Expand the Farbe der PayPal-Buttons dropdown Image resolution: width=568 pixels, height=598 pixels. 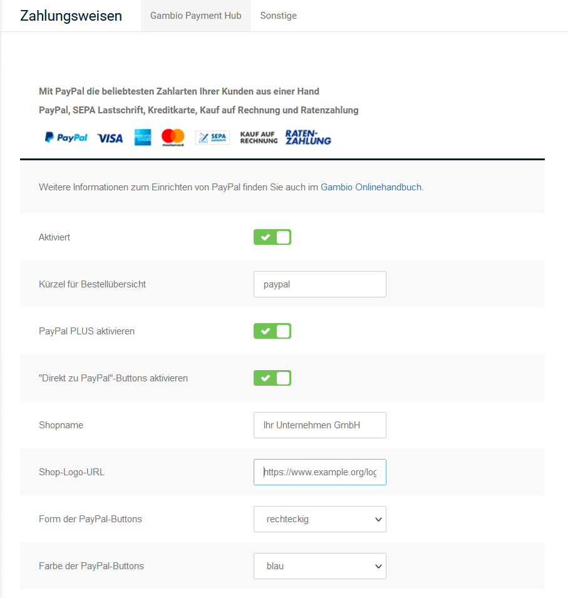[320, 566]
